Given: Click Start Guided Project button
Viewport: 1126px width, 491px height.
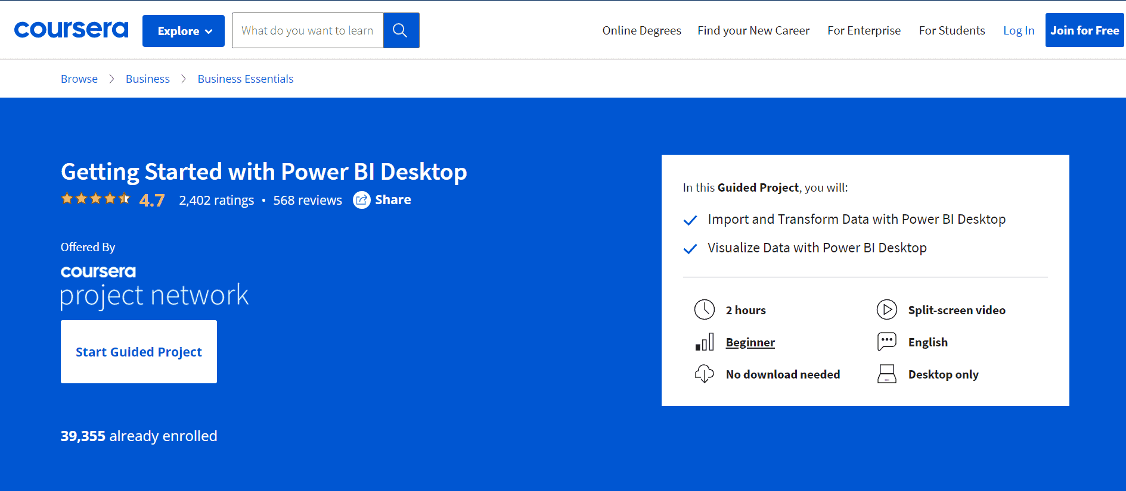Looking at the screenshot, I should (x=139, y=352).
